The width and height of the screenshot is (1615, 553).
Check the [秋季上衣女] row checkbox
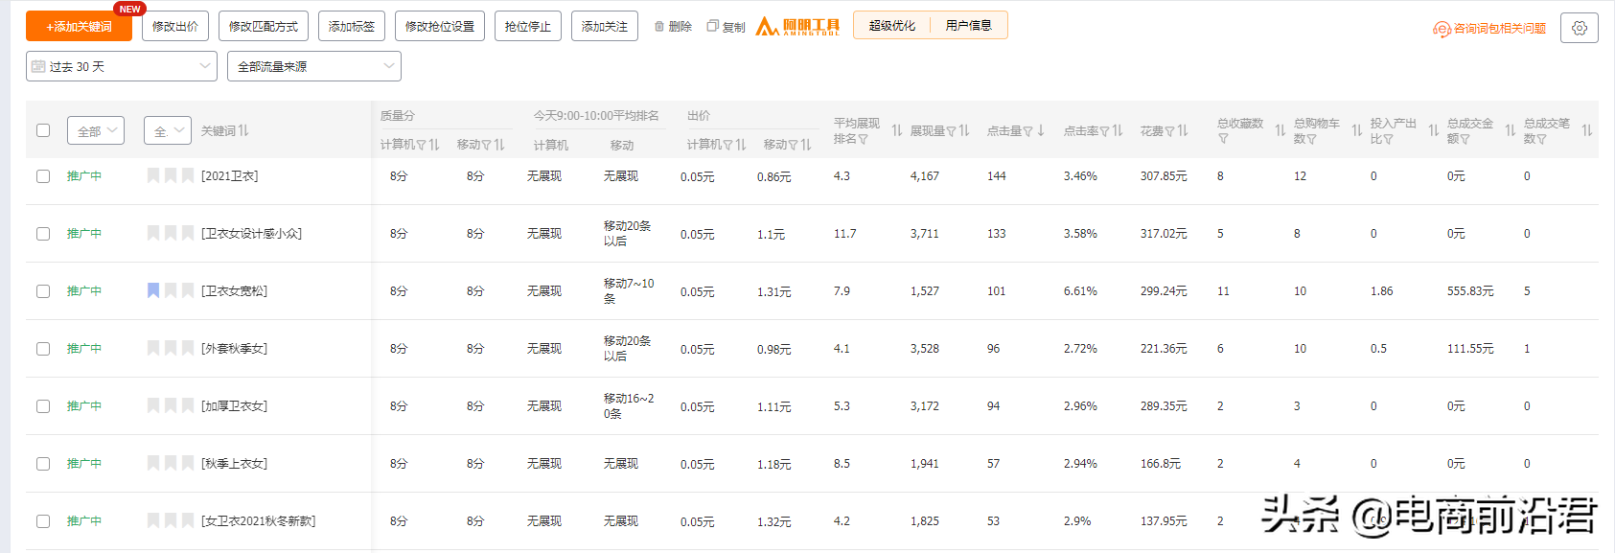point(43,464)
